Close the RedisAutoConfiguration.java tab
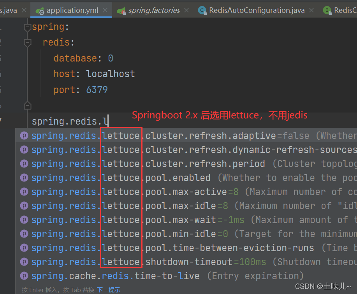This screenshot has width=357, height=294. click(311, 10)
